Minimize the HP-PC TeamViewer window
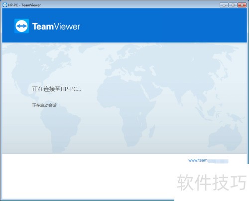The image size is (249, 201). click(224, 5)
